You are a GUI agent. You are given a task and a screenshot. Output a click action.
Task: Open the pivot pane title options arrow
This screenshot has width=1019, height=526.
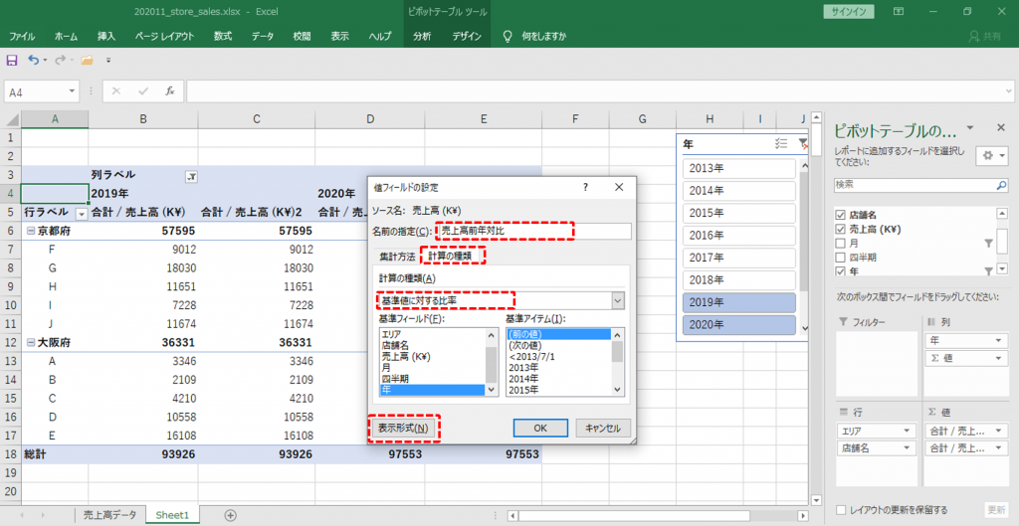(x=969, y=128)
